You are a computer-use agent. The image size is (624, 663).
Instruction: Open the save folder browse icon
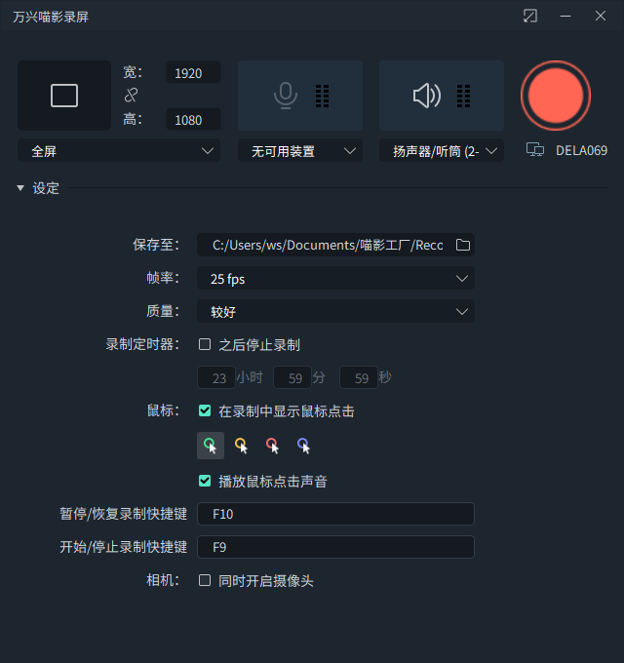point(463,245)
